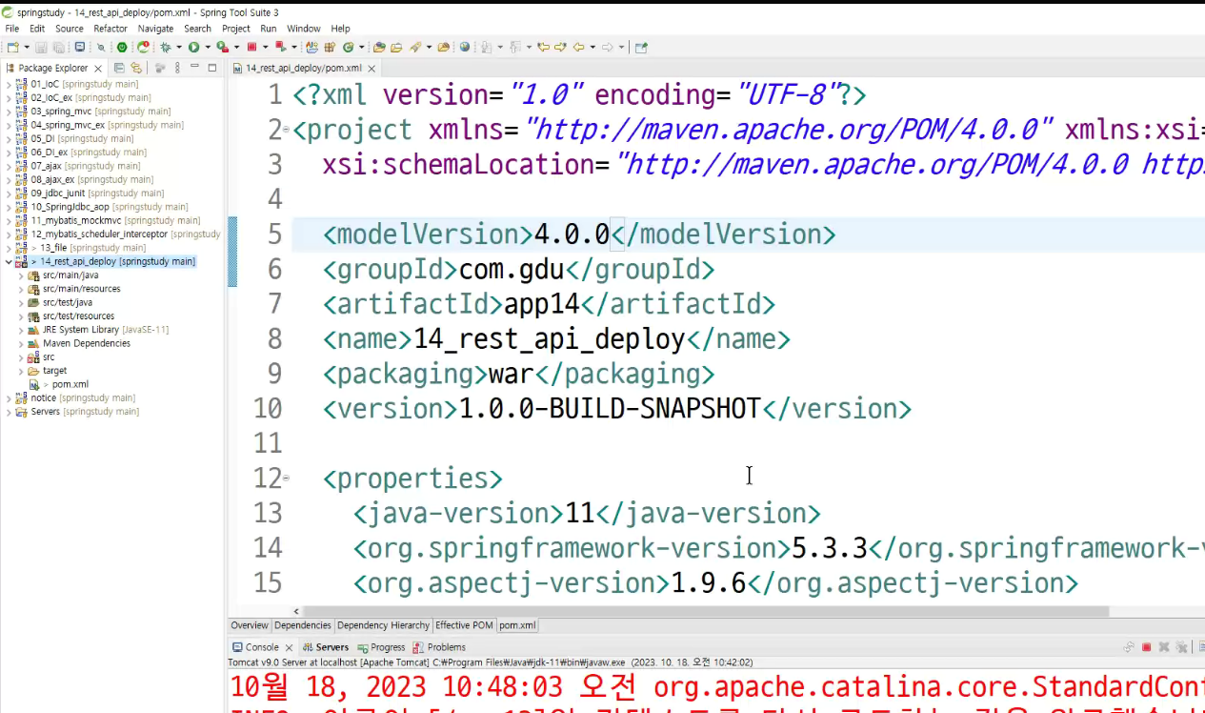This screenshot has height=713, width=1205.
Task: Click the New file toolbar icon
Action: tap(12, 47)
